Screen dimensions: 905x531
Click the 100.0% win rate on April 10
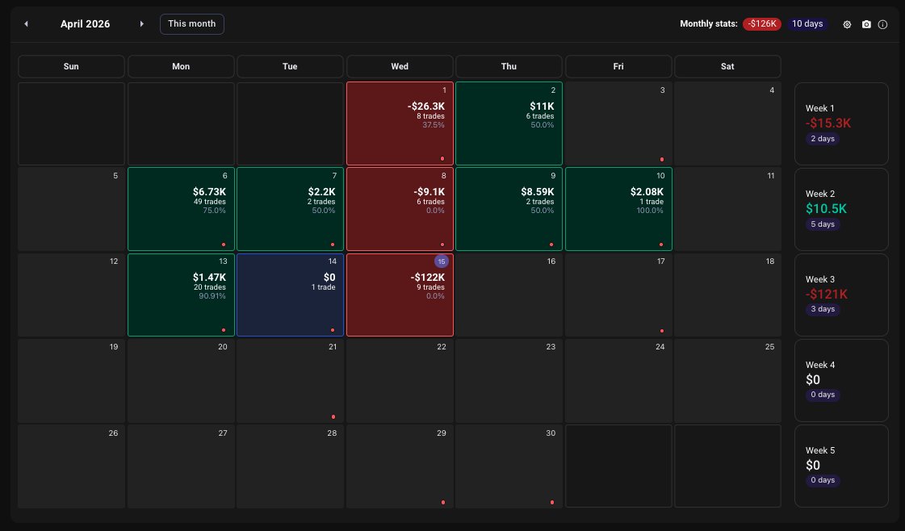[x=650, y=211]
